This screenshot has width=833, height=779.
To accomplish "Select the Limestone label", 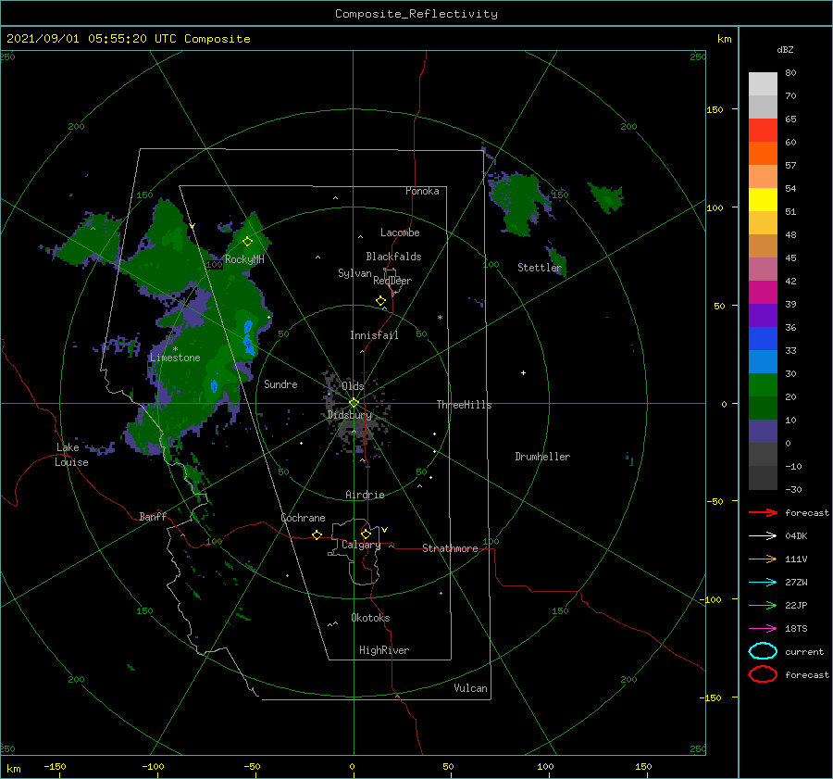I will pyautogui.click(x=175, y=358).
